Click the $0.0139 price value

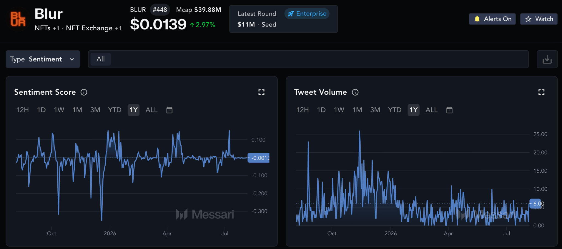(158, 24)
